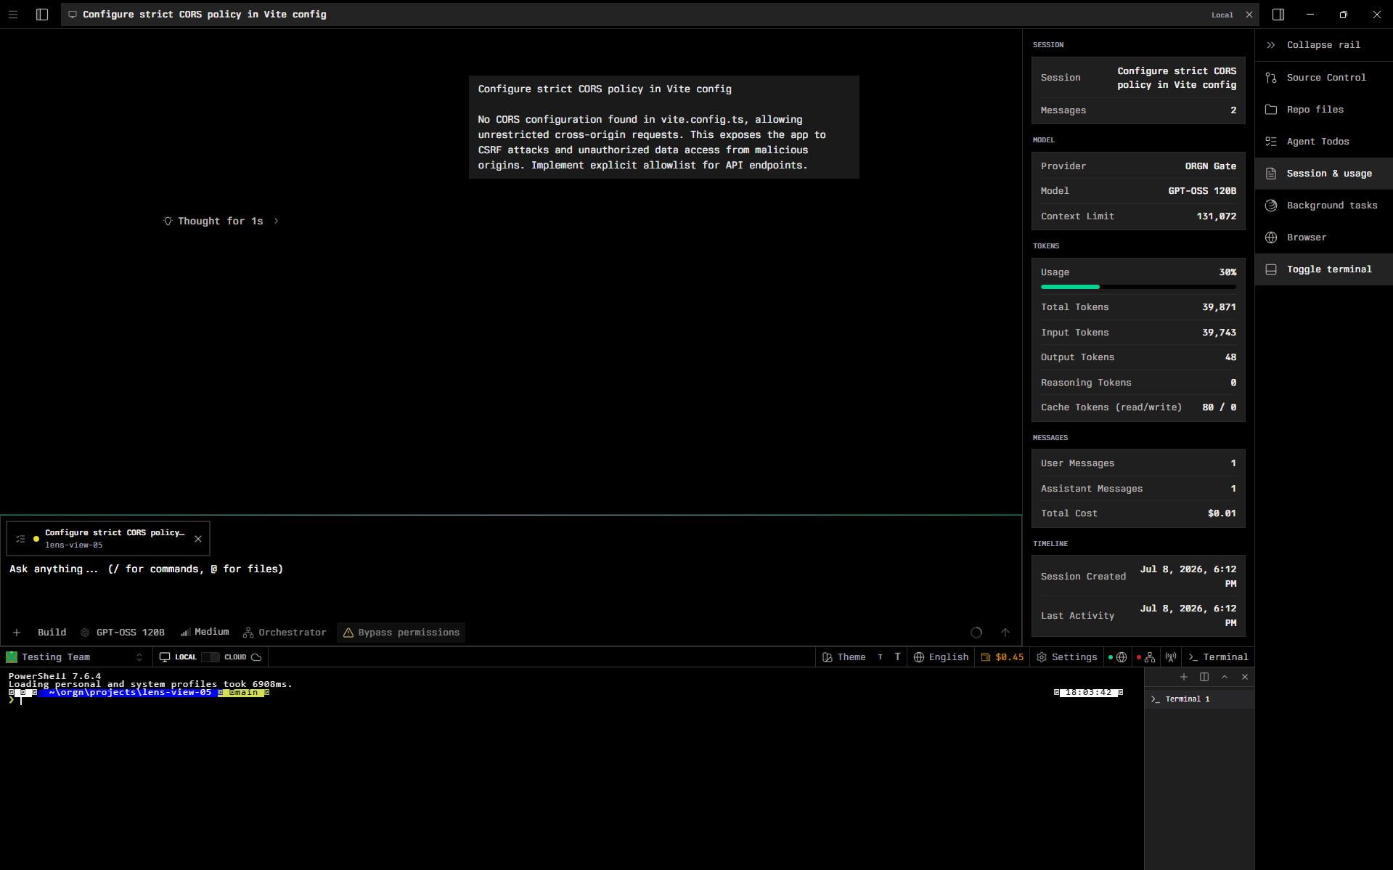This screenshot has width=1393, height=870.
Task: Open the Browser panel
Action: (1323, 237)
